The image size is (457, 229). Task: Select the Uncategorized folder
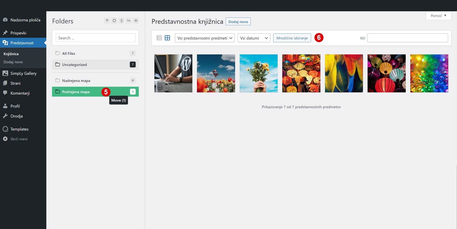coord(95,65)
